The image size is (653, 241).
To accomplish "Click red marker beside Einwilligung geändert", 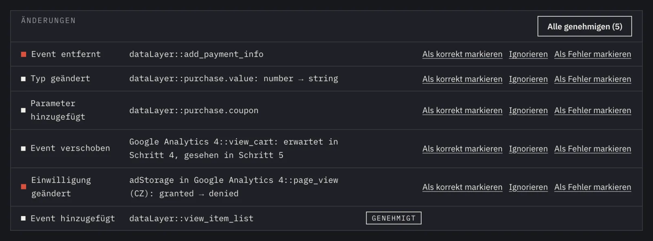I will pos(24,187).
